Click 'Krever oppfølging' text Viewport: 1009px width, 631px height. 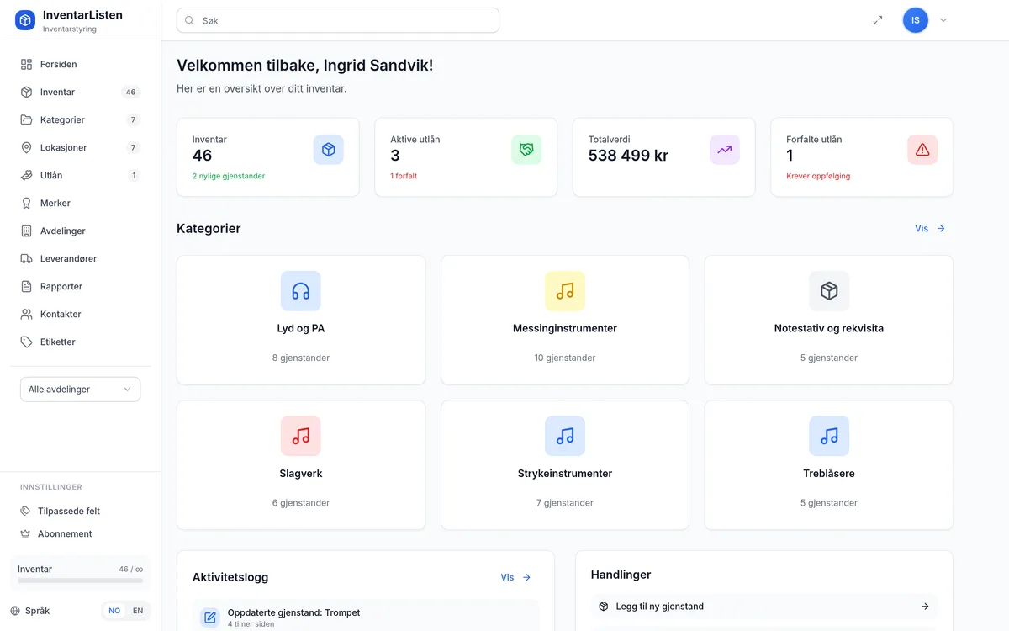coord(818,176)
